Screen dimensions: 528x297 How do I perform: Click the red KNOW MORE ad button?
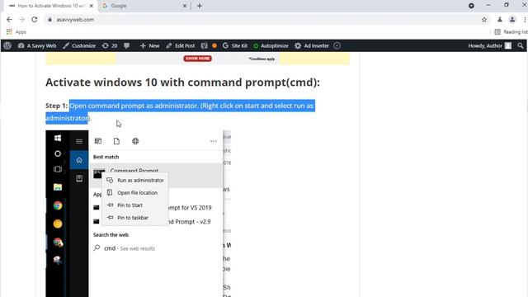click(x=197, y=59)
